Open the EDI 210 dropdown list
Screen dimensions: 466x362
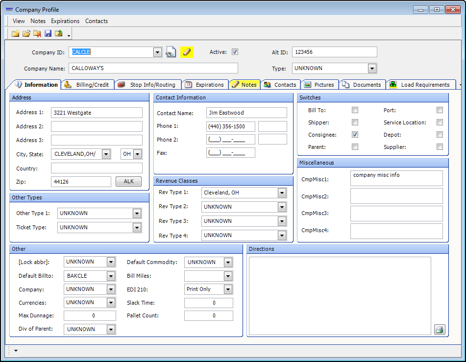click(x=228, y=290)
